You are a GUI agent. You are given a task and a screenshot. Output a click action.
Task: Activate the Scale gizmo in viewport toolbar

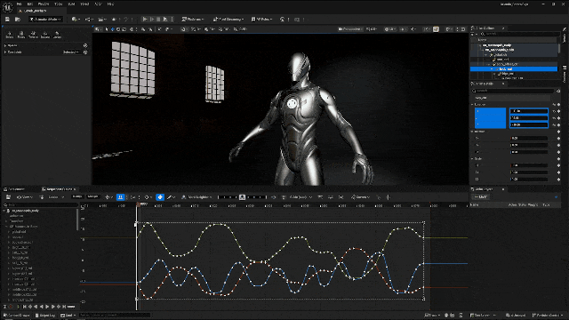(124, 29)
